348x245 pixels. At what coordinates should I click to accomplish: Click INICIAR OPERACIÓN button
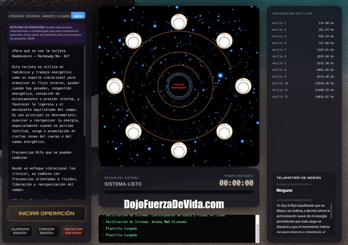click(x=47, y=213)
